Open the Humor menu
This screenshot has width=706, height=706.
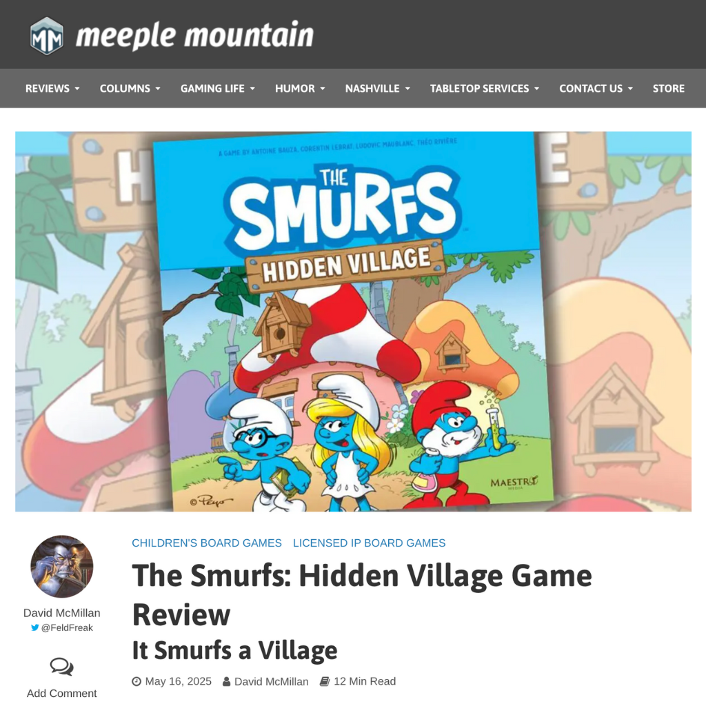click(301, 89)
